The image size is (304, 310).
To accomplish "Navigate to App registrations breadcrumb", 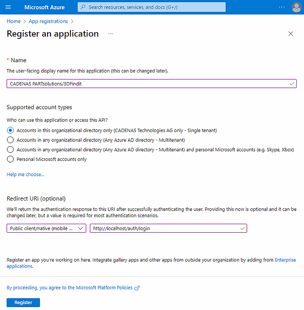I will click(48, 21).
